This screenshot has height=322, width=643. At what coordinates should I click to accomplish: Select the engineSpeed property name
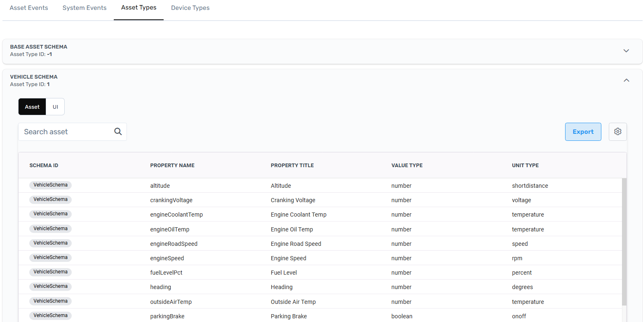pyautogui.click(x=167, y=258)
